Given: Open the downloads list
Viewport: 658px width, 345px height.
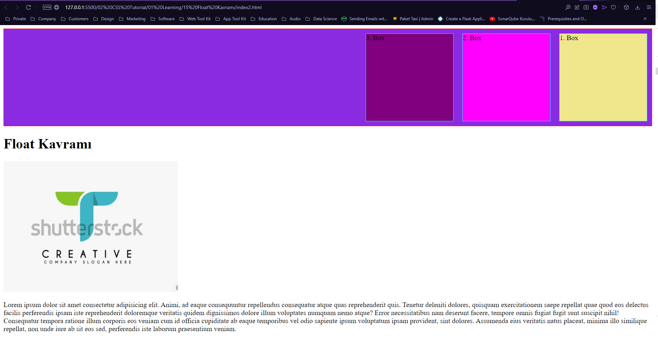Looking at the screenshot, I should 638,7.
